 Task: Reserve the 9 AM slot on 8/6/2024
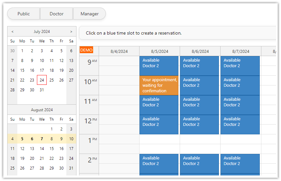pos(199,66)
